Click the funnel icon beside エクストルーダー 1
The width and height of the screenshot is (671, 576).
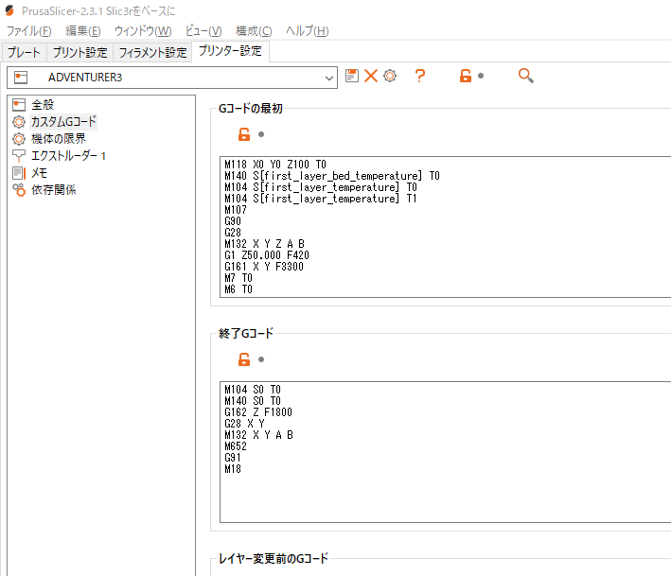tap(19, 156)
